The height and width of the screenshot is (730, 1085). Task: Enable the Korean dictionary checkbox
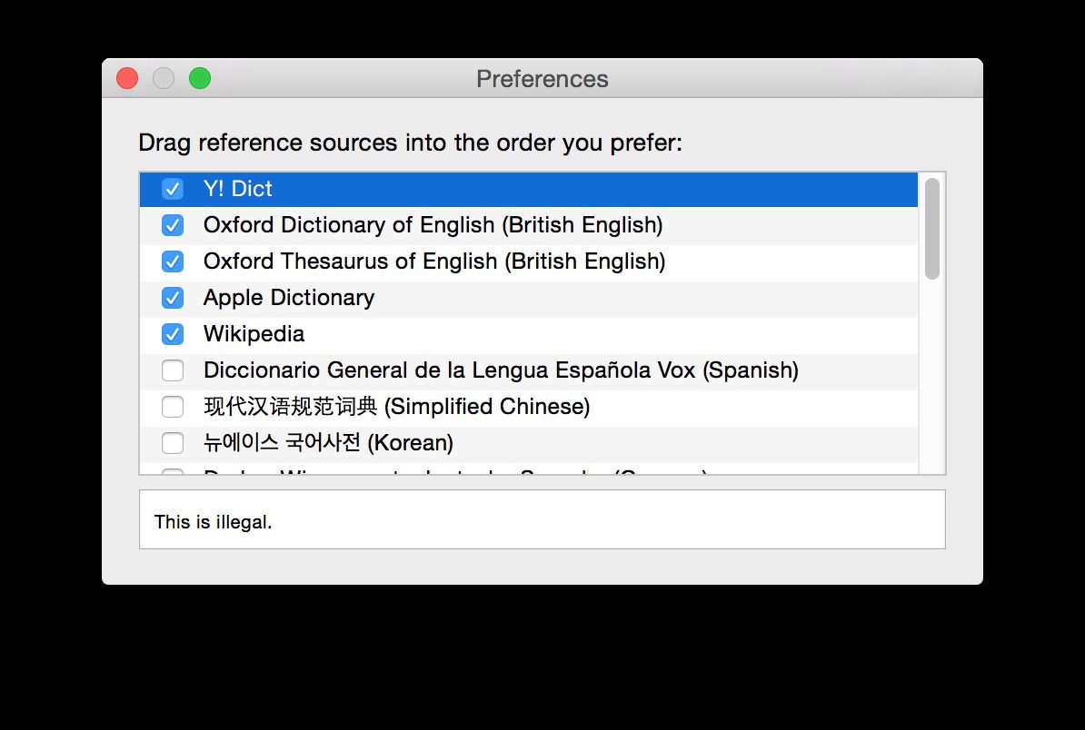pyautogui.click(x=173, y=443)
